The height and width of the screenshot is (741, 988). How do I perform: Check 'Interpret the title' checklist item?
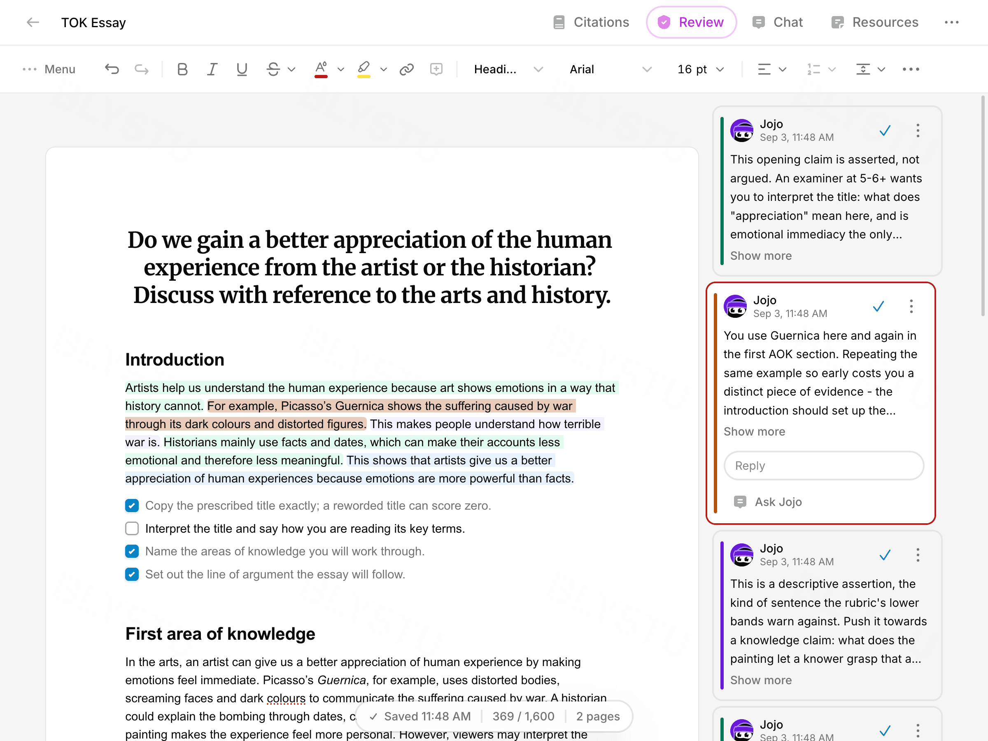tap(132, 529)
